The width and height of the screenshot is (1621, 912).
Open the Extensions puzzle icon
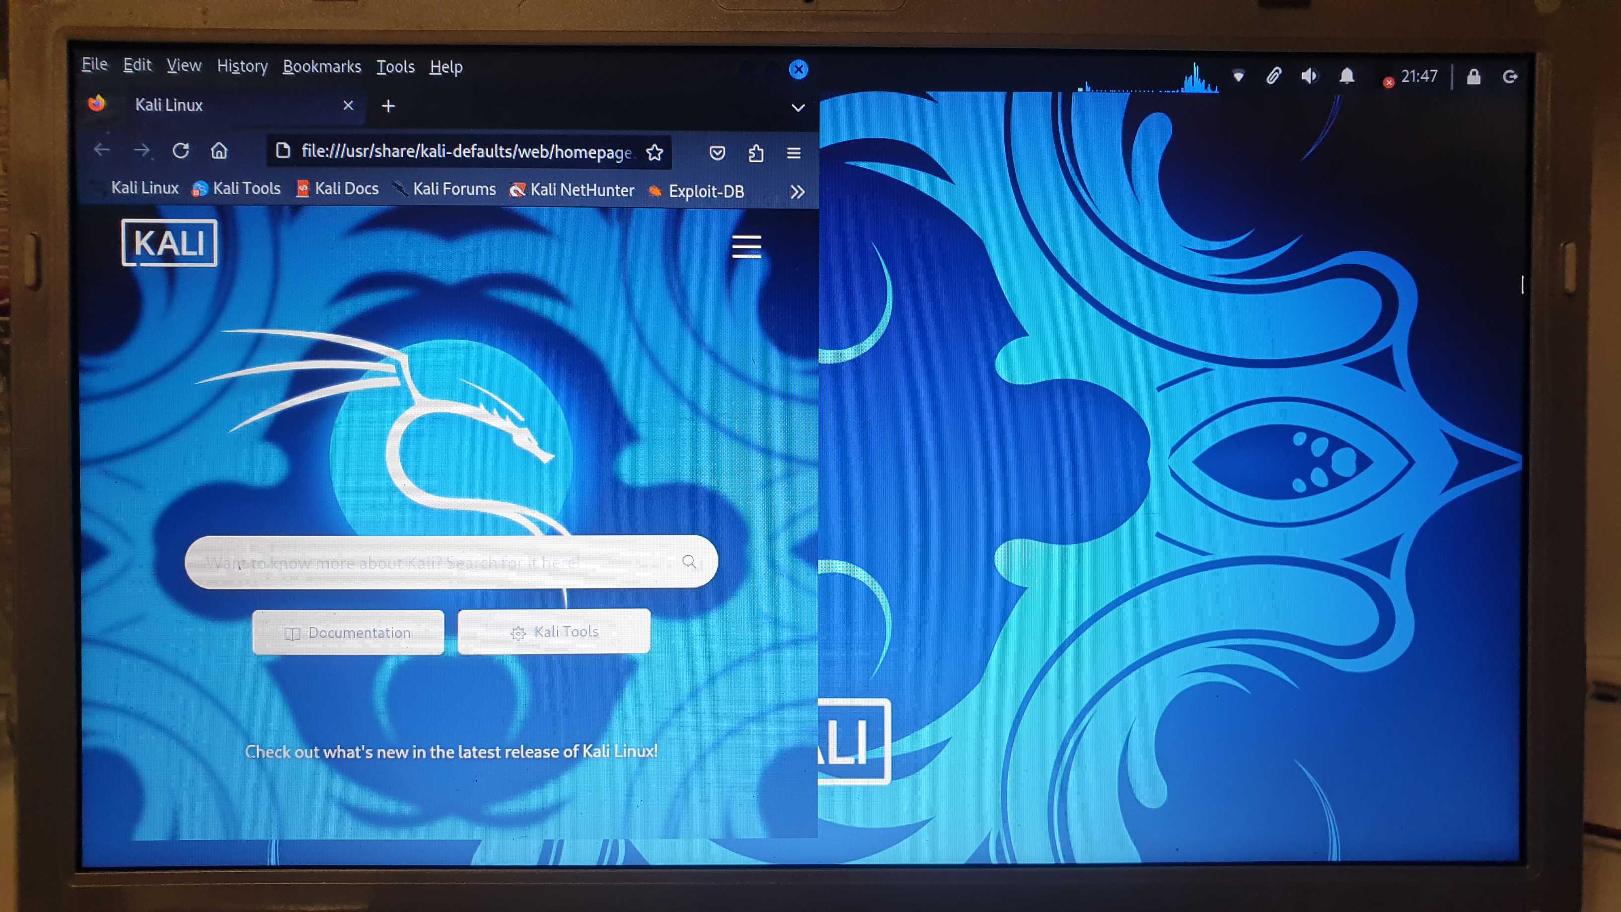tap(756, 153)
